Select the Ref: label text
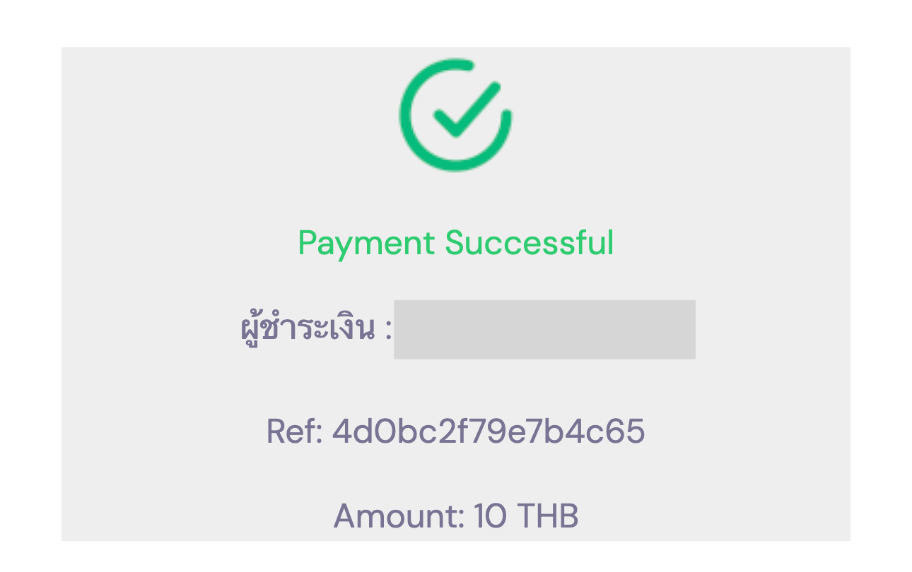This screenshot has width=912, height=572. pos(294,432)
